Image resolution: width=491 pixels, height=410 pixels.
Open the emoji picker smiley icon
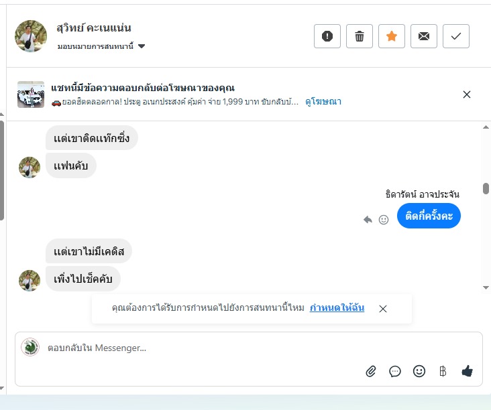[419, 371]
